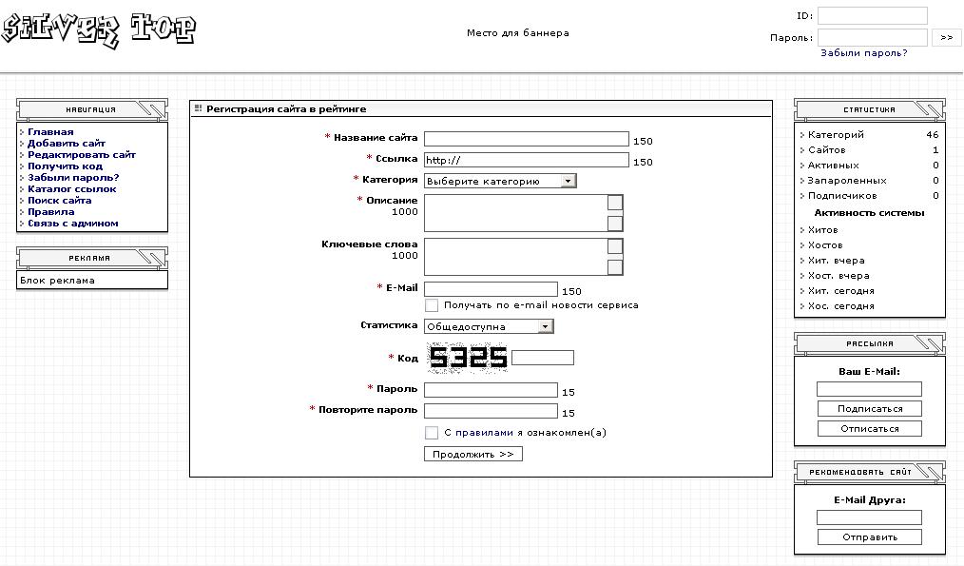The width and height of the screenshot is (964, 566).
Task: Open the правилами link in agreement
Action: [x=484, y=433]
